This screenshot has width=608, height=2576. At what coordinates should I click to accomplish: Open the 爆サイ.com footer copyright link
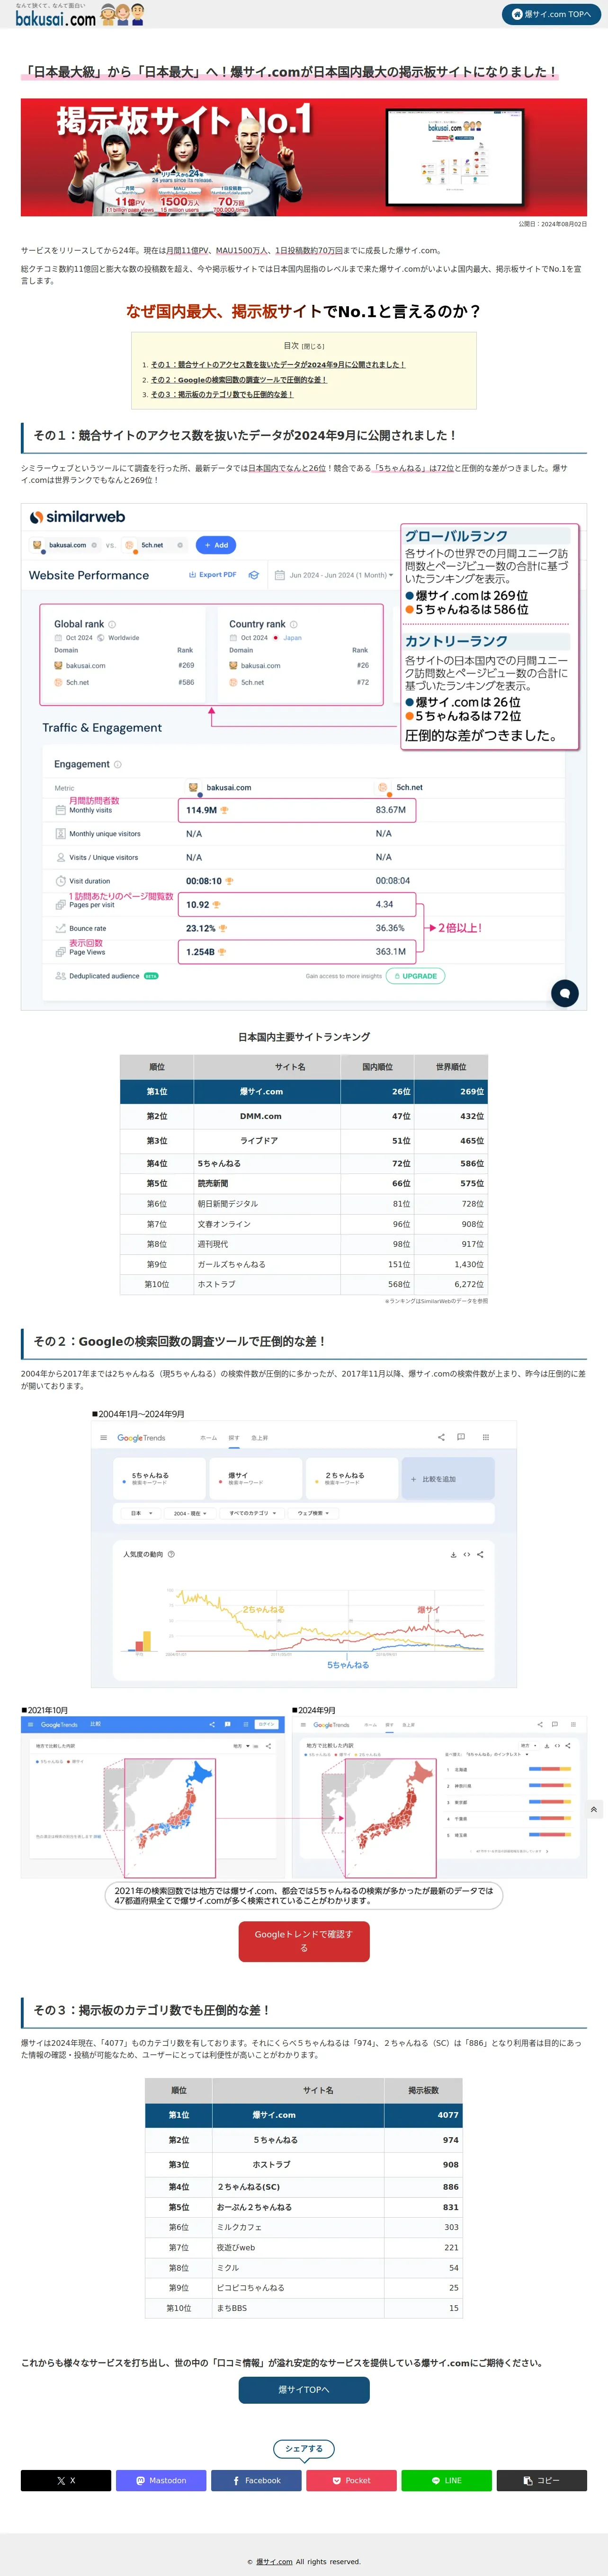(274, 2561)
